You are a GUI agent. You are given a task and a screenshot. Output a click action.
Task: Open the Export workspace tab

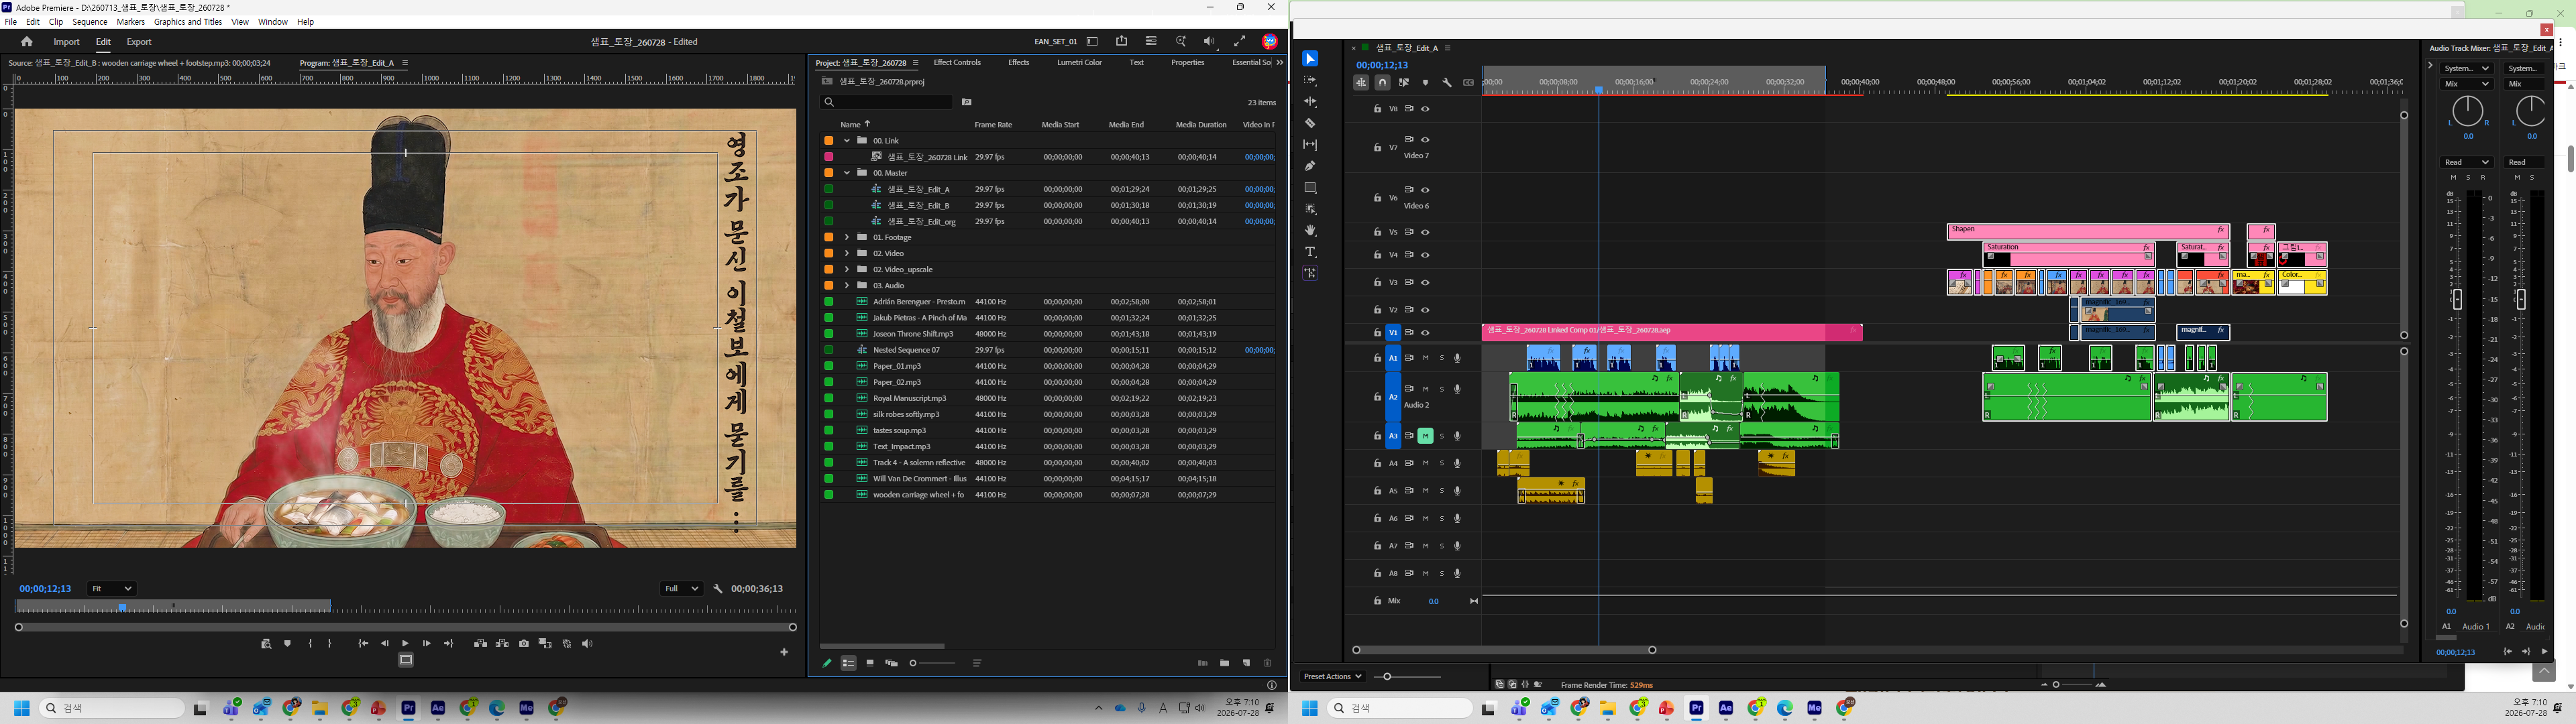coord(139,42)
